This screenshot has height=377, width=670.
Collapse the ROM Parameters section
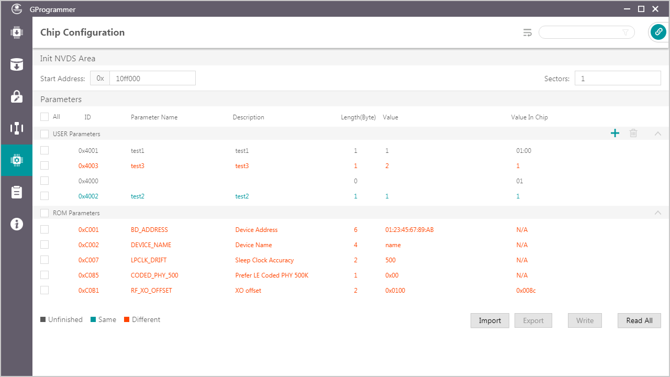click(x=658, y=213)
